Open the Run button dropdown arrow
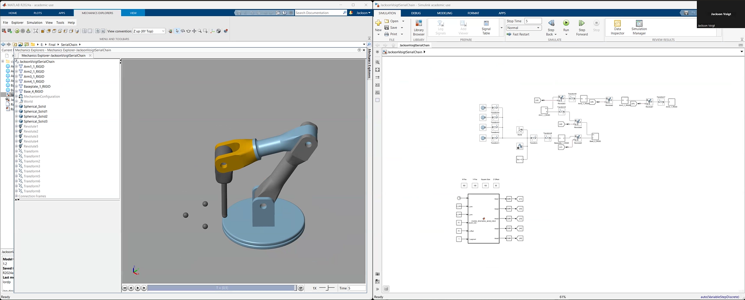This screenshot has height=300, width=745. 566,35
